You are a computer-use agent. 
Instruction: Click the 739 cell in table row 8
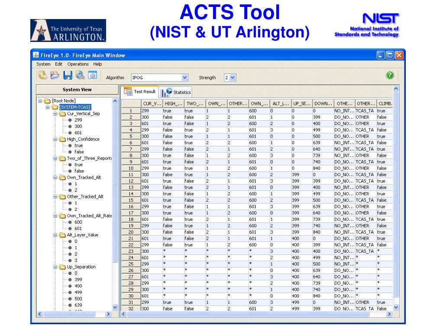323,155
